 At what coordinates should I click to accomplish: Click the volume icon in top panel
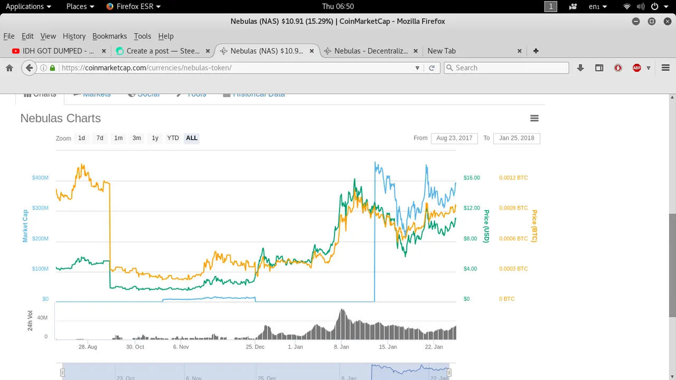click(641, 6)
